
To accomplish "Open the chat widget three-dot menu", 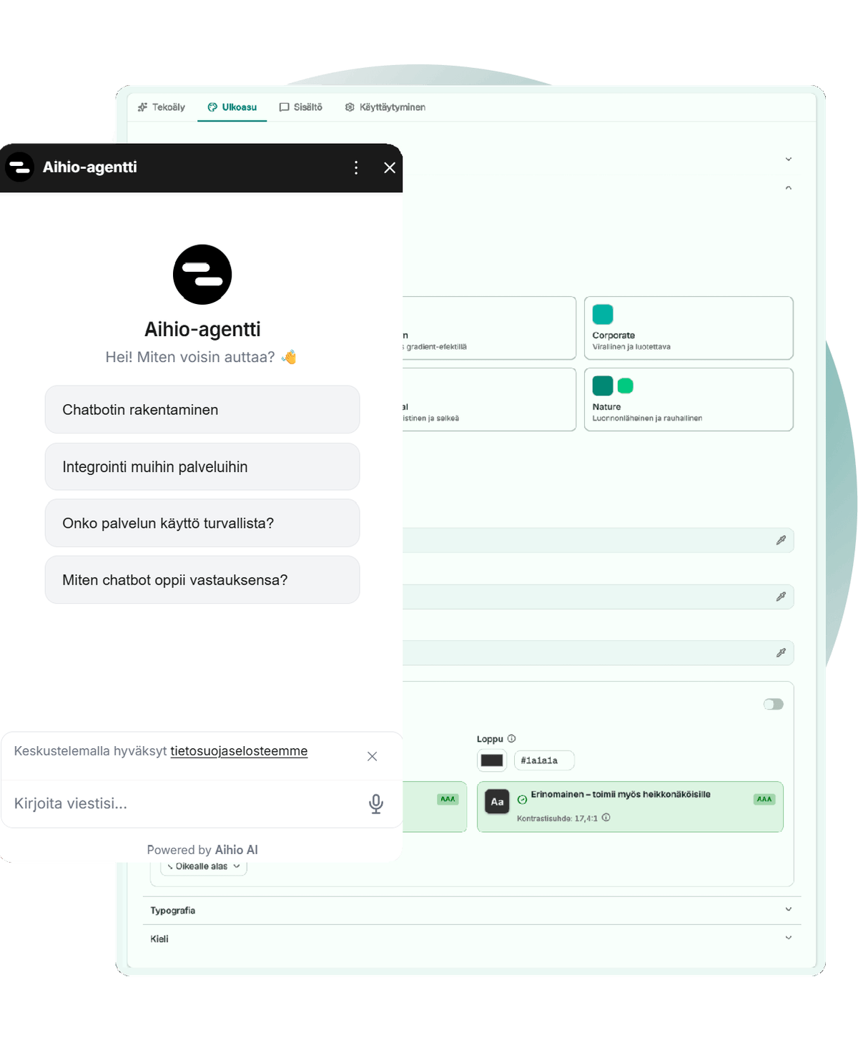I will 356,167.
